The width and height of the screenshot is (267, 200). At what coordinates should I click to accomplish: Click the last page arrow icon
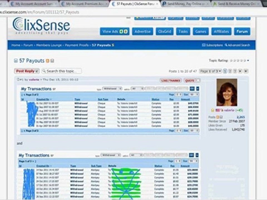246,71
